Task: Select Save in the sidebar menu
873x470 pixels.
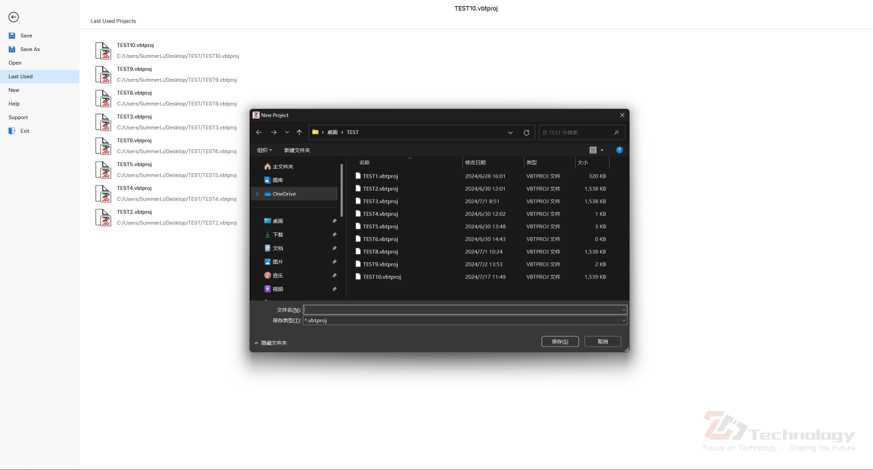Action: point(26,35)
